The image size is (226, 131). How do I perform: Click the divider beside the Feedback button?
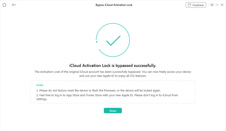pyautogui.click(x=208, y=5)
